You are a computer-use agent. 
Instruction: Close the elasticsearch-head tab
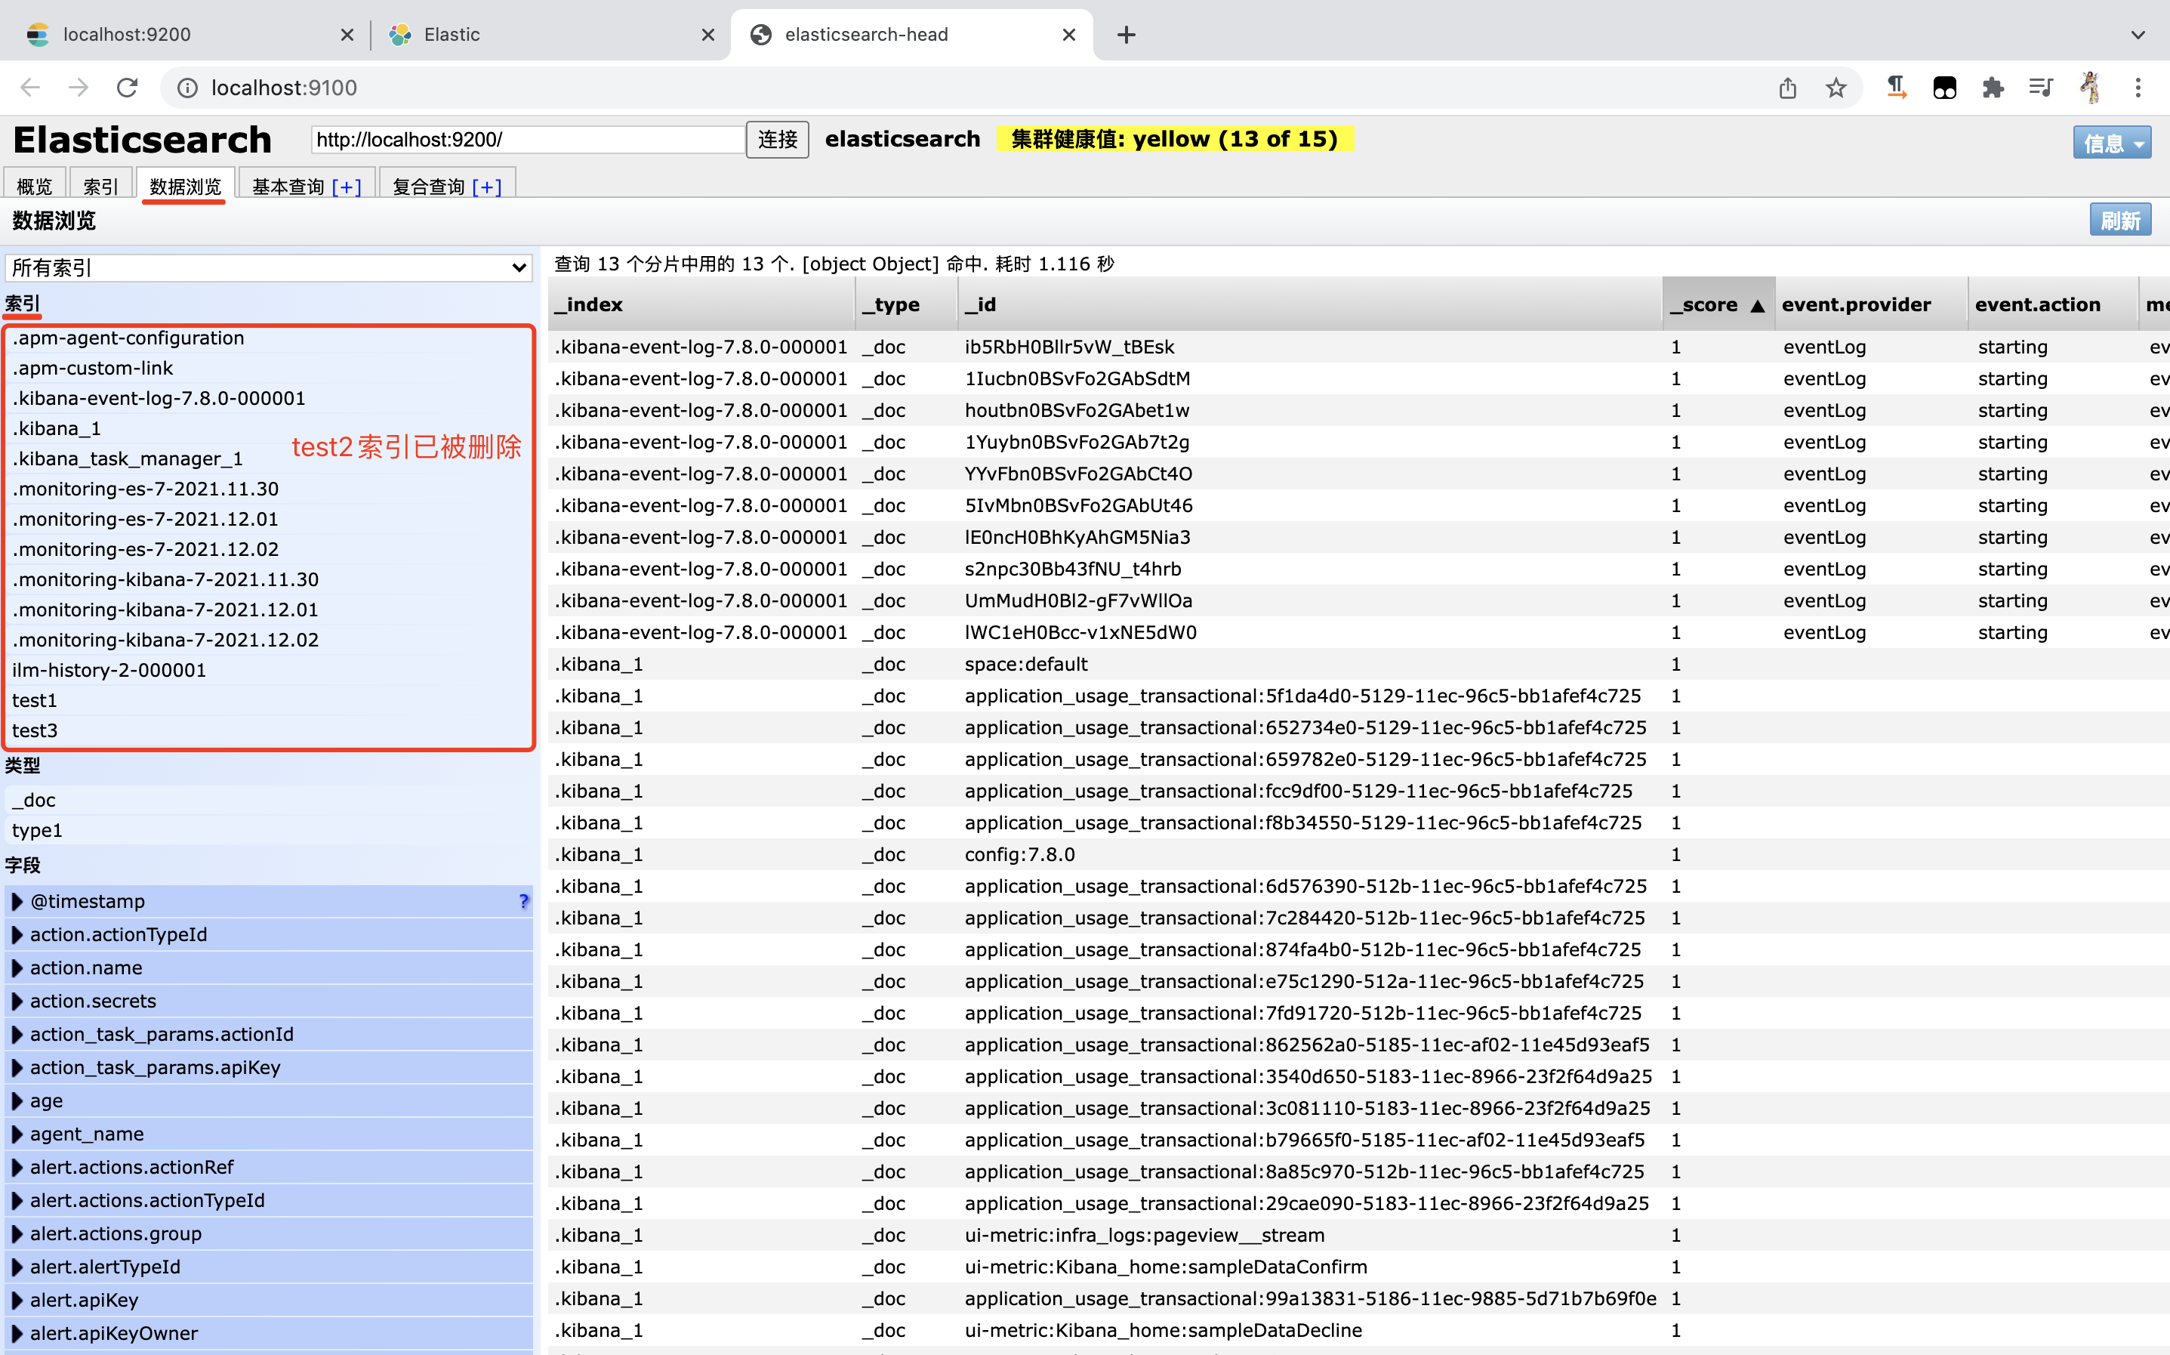(x=1068, y=35)
